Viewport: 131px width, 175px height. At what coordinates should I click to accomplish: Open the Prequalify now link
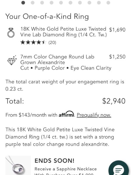click(94, 115)
